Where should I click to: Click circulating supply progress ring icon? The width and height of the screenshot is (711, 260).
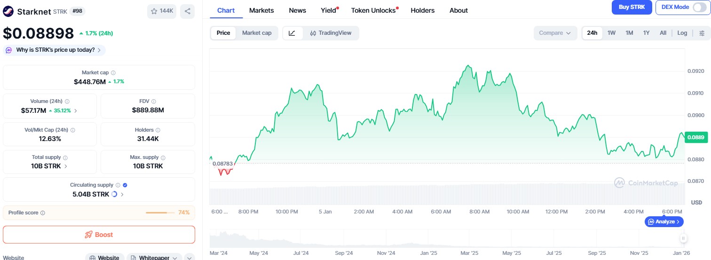[x=114, y=194]
